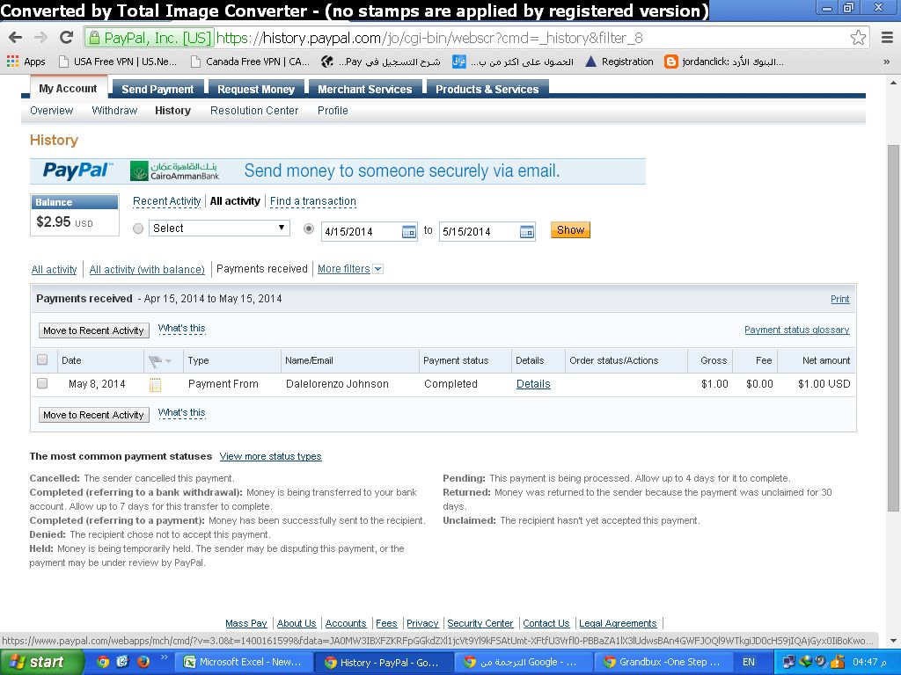Open the Chrome menu icon

(x=887, y=38)
